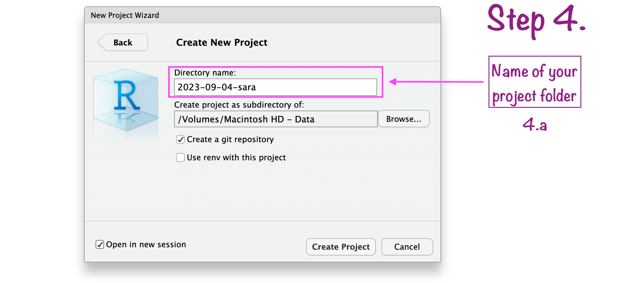Go back with the Back button
The image size is (617, 283).
click(x=123, y=42)
